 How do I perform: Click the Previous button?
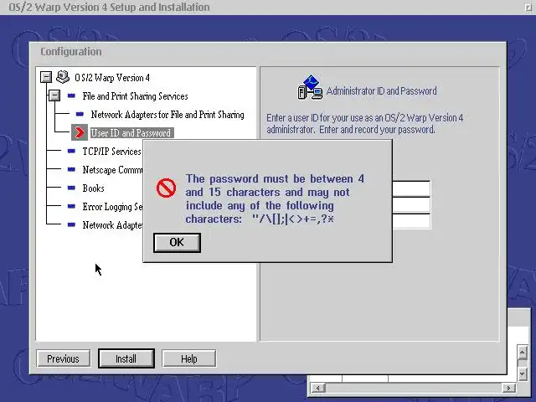[x=64, y=359]
